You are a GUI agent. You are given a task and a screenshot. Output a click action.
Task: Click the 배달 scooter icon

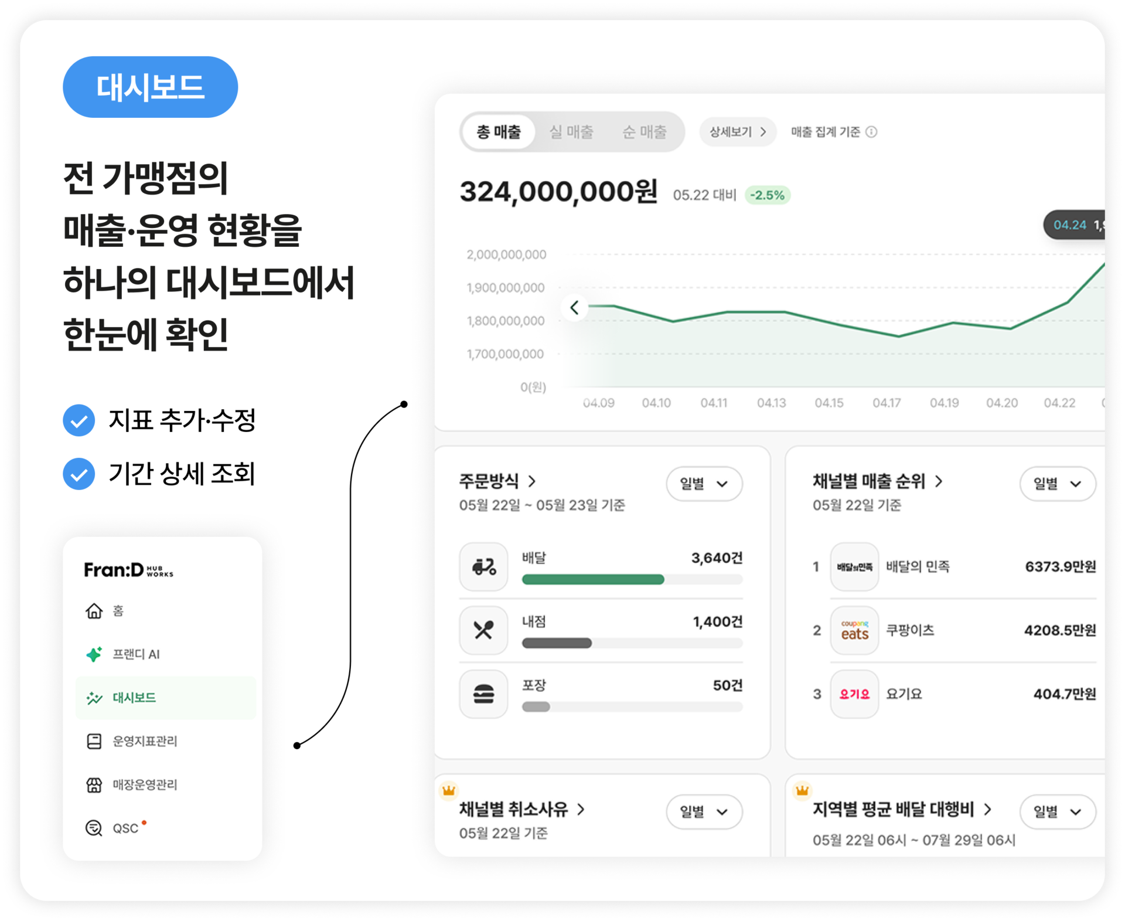point(483,566)
